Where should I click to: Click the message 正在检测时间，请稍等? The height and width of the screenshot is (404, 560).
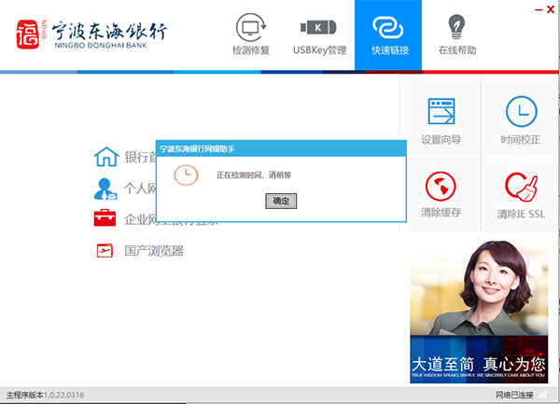254,174
